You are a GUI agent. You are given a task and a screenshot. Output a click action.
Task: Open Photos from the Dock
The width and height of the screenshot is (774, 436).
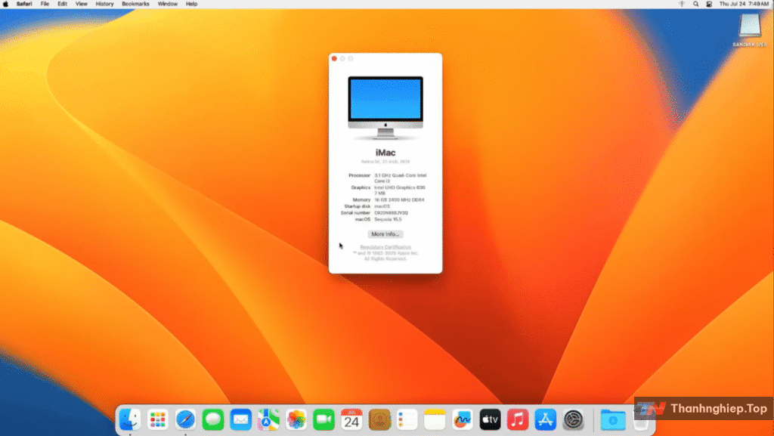click(296, 419)
